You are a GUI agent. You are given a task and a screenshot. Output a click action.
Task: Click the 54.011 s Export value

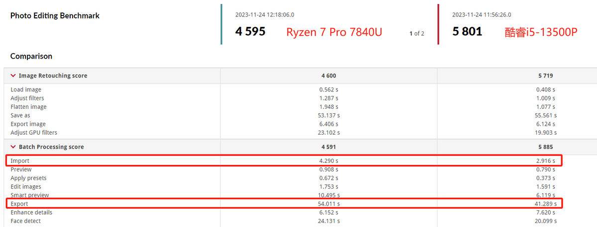click(x=329, y=204)
